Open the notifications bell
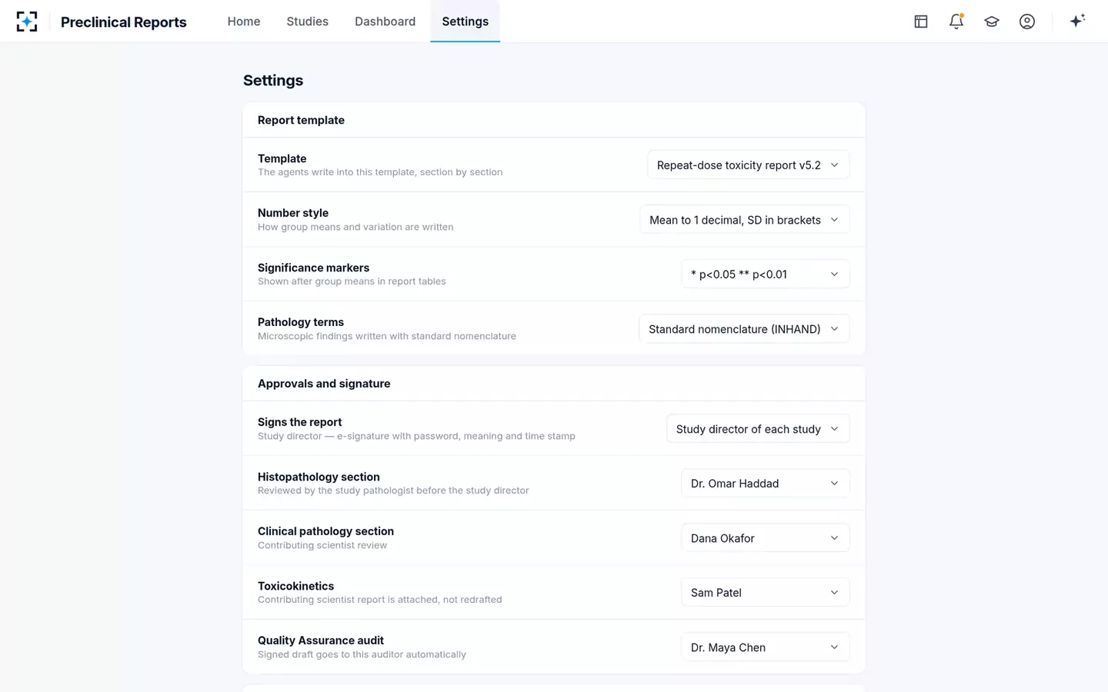This screenshot has width=1108, height=692. [x=956, y=22]
